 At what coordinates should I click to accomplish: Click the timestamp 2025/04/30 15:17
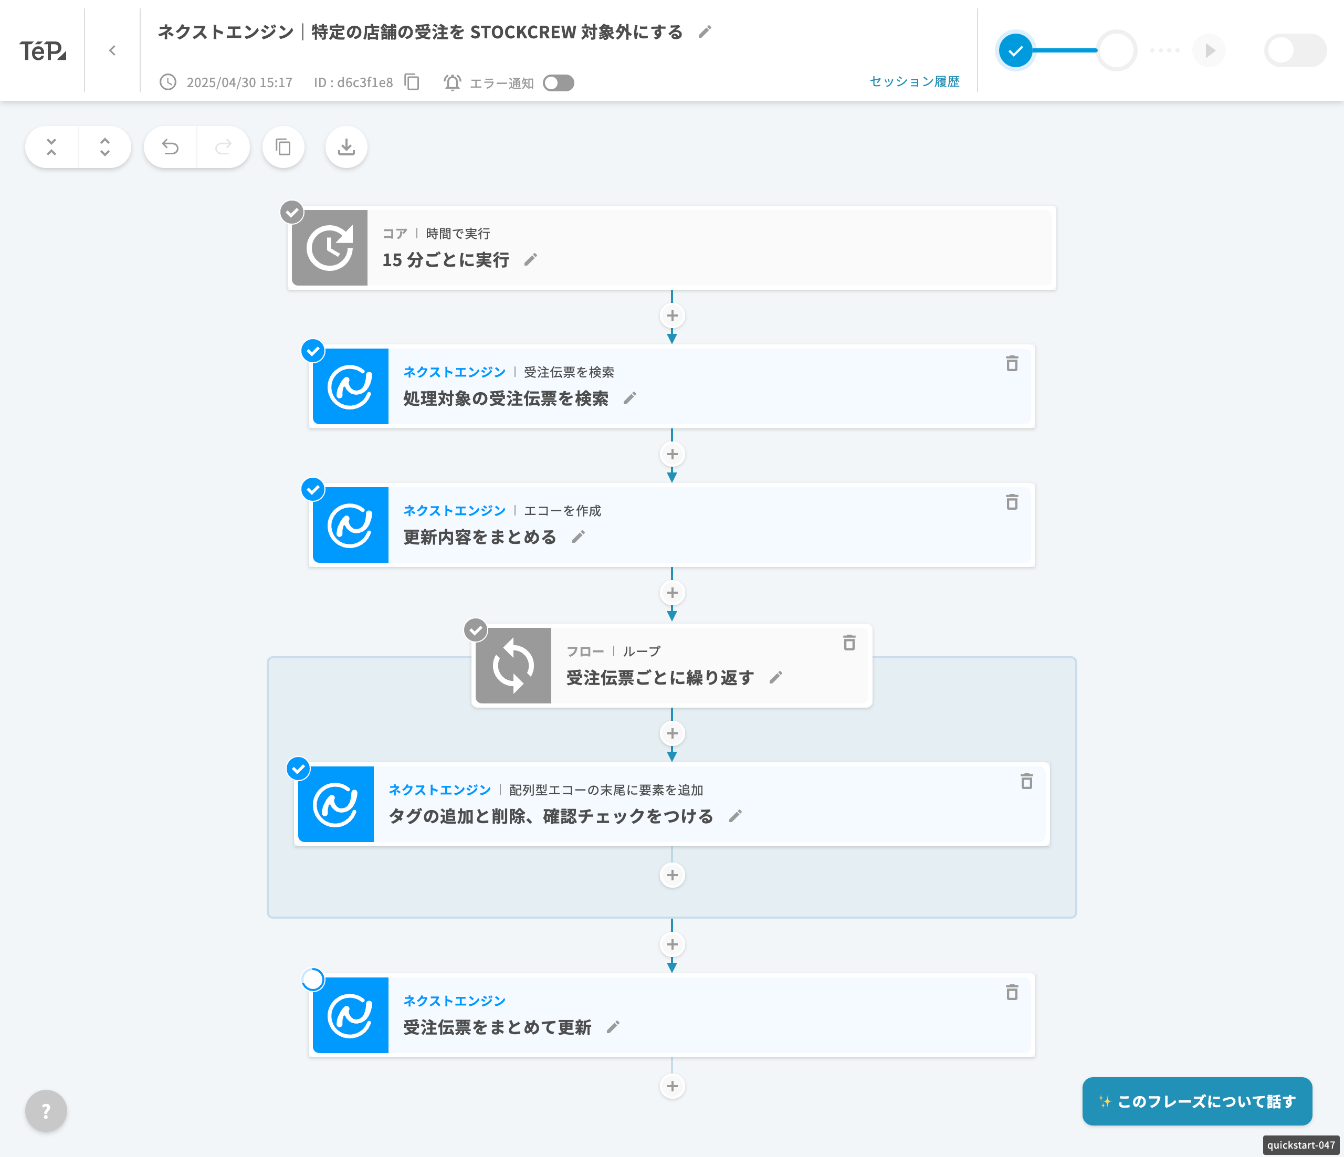(239, 82)
